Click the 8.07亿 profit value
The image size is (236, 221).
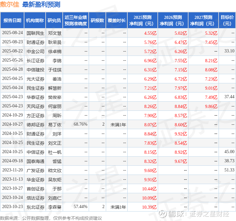coord(150,125)
